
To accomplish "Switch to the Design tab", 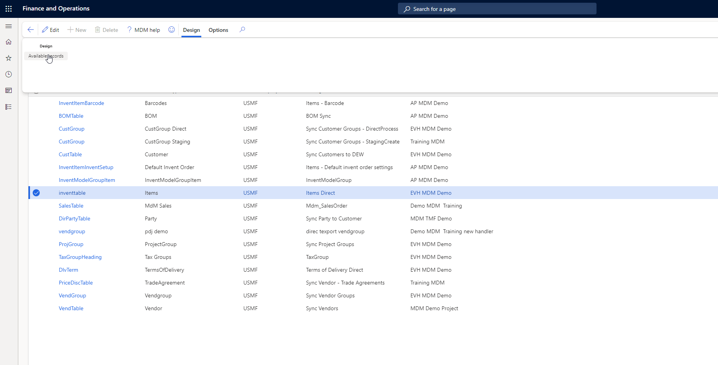I will [x=192, y=30].
